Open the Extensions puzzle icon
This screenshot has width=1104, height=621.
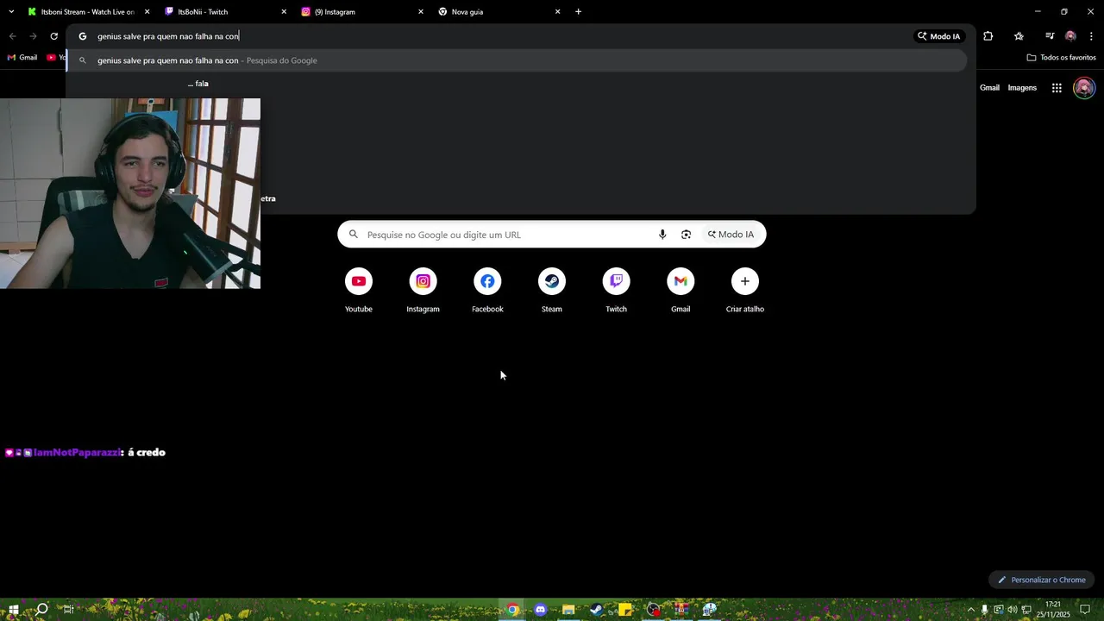click(988, 36)
